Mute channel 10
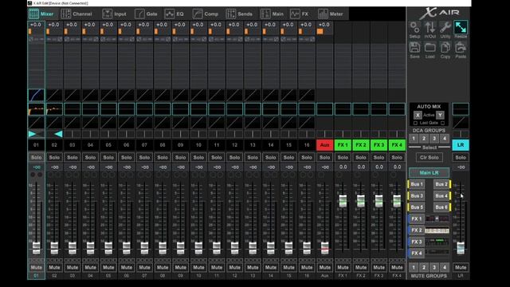Image resolution: width=510 pixels, height=287 pixels. (198, 268)
